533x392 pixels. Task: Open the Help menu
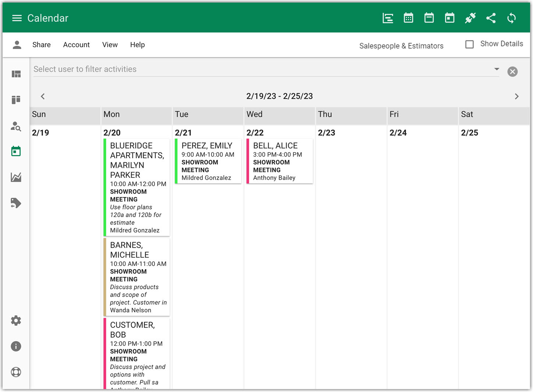click(x=138, y=45)
